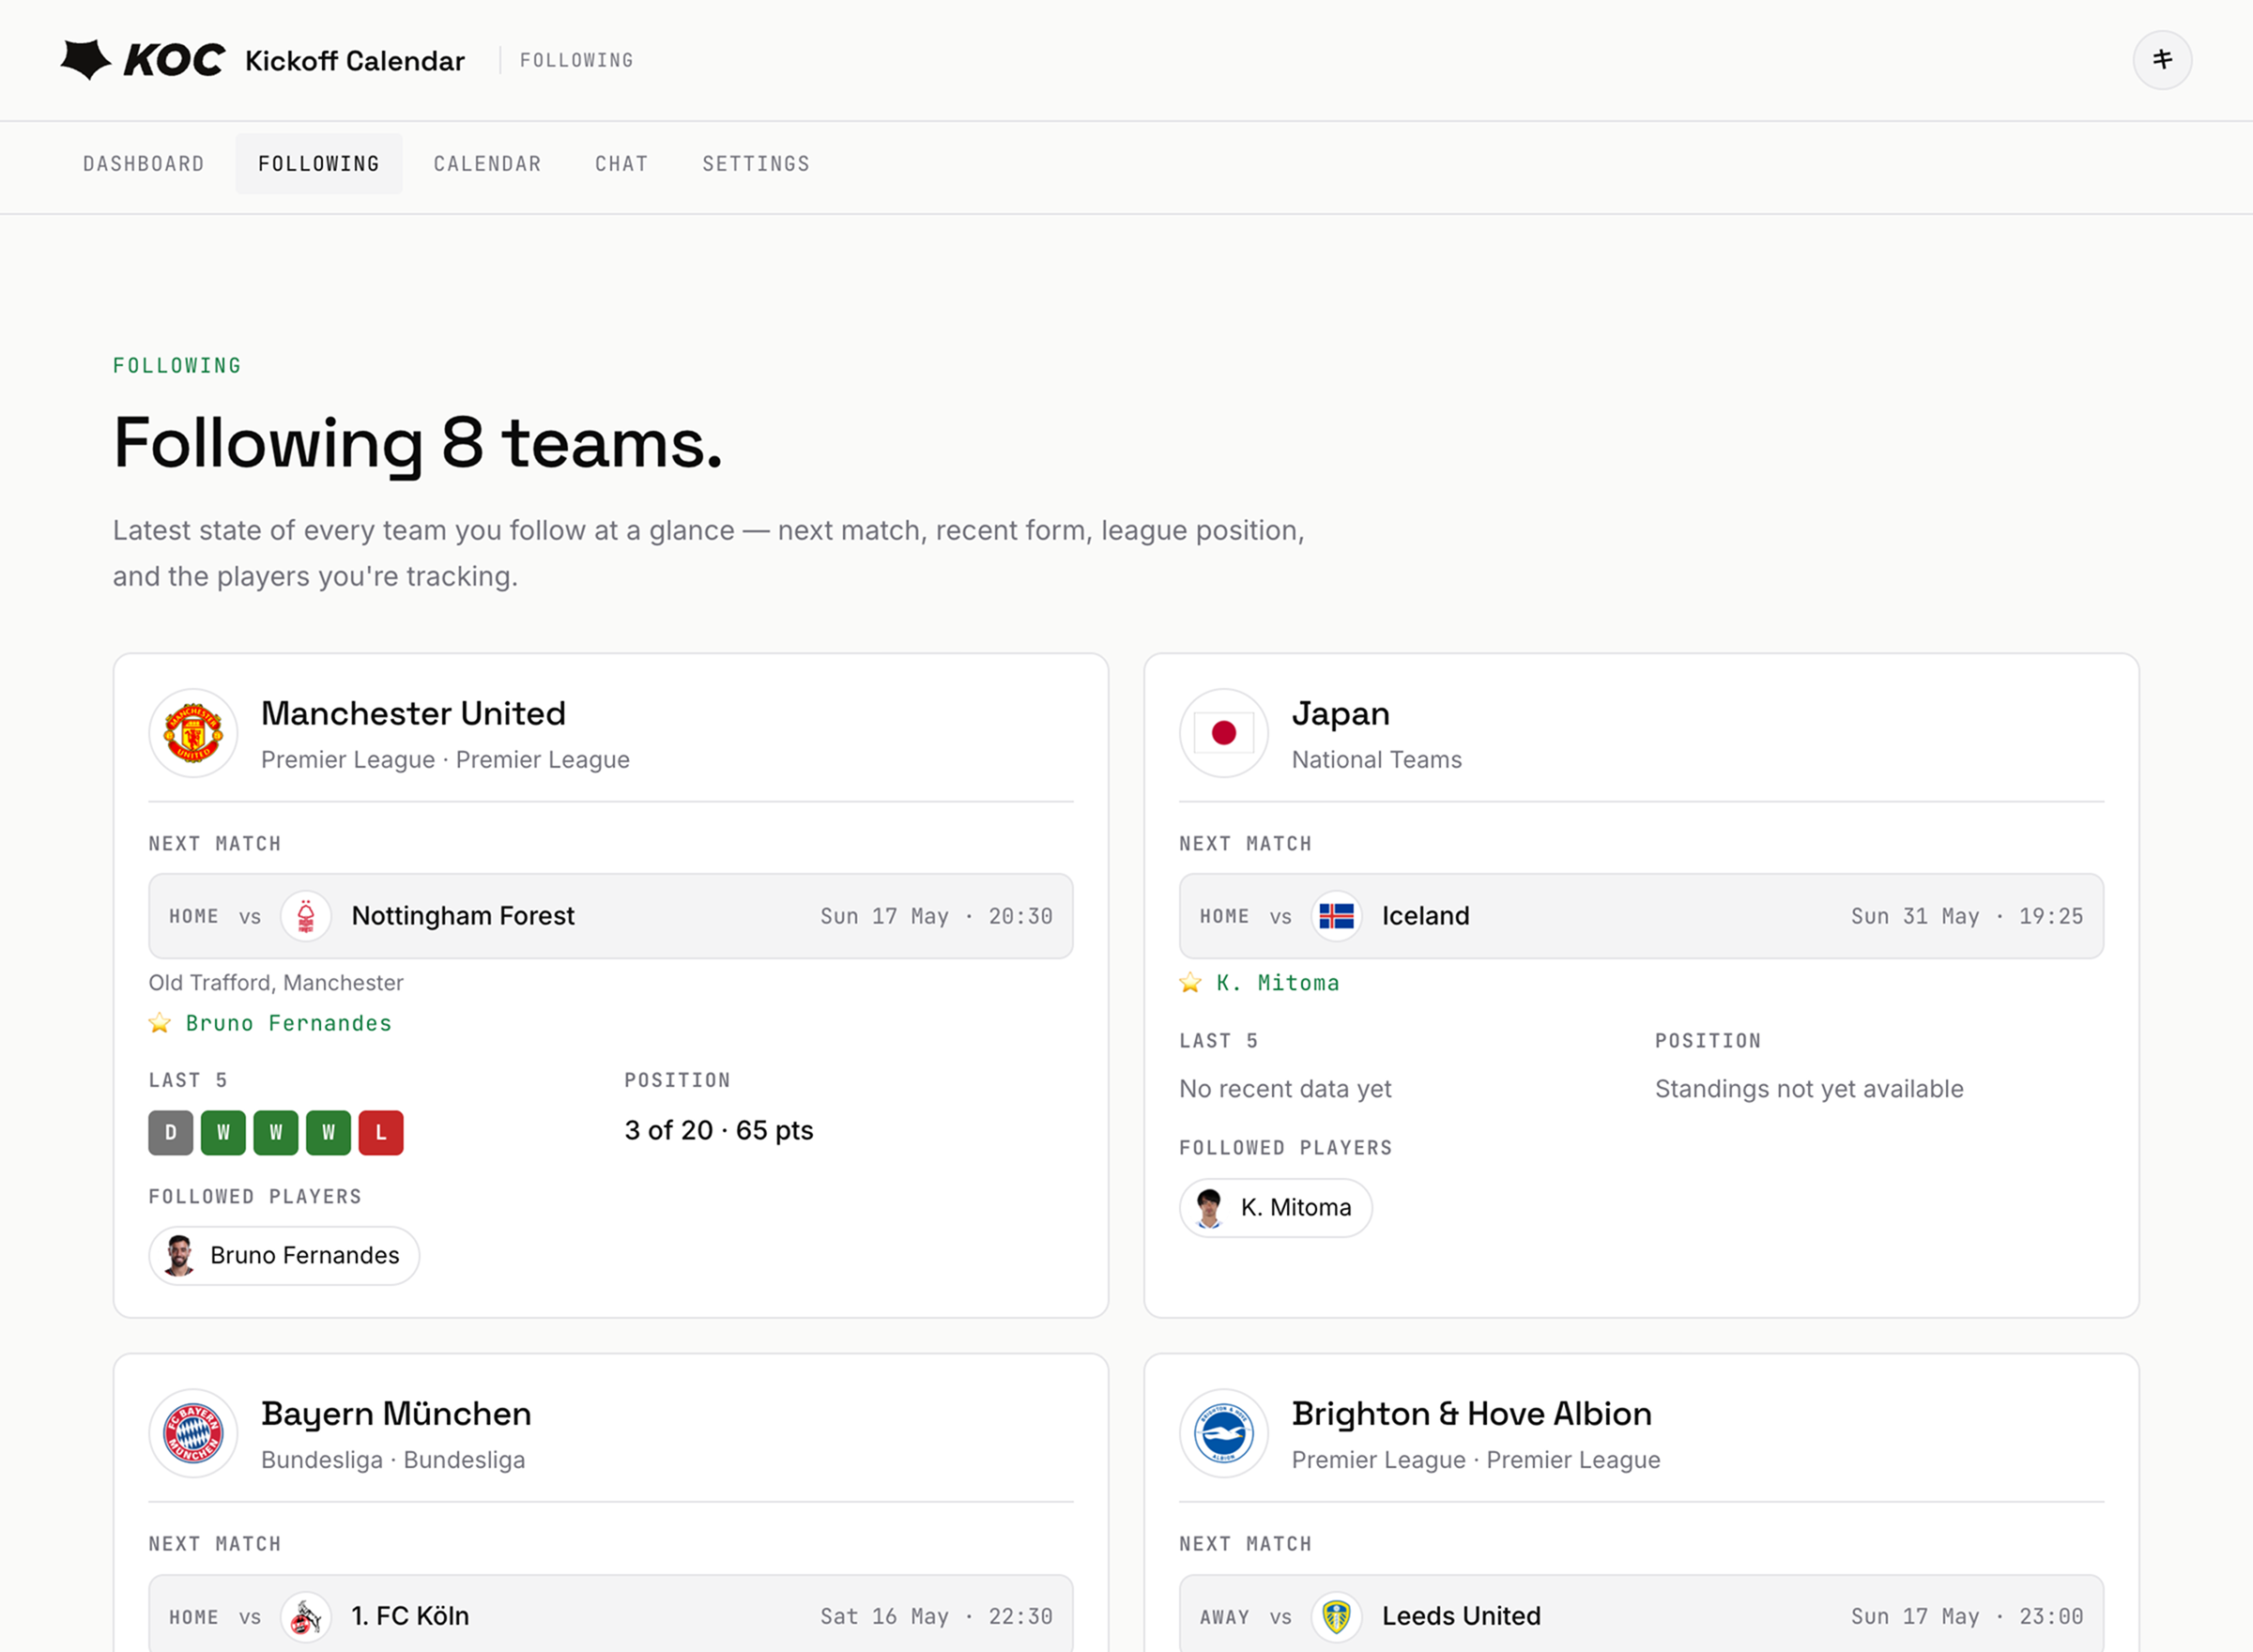
Task: Click the 'Sun 17 May · 20:30' match time
Action: pos(936,916)
